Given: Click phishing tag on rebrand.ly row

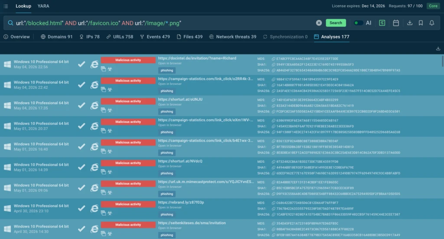Looking at the screenshot, I should coord(167,214).
